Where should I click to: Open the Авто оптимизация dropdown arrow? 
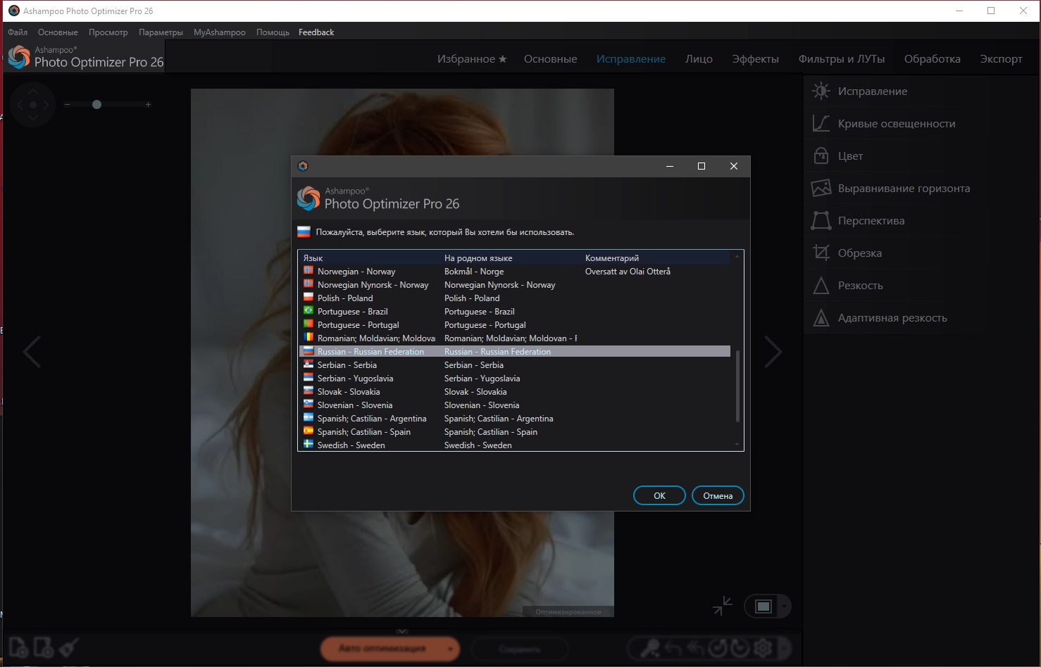[x=450, y=649]
